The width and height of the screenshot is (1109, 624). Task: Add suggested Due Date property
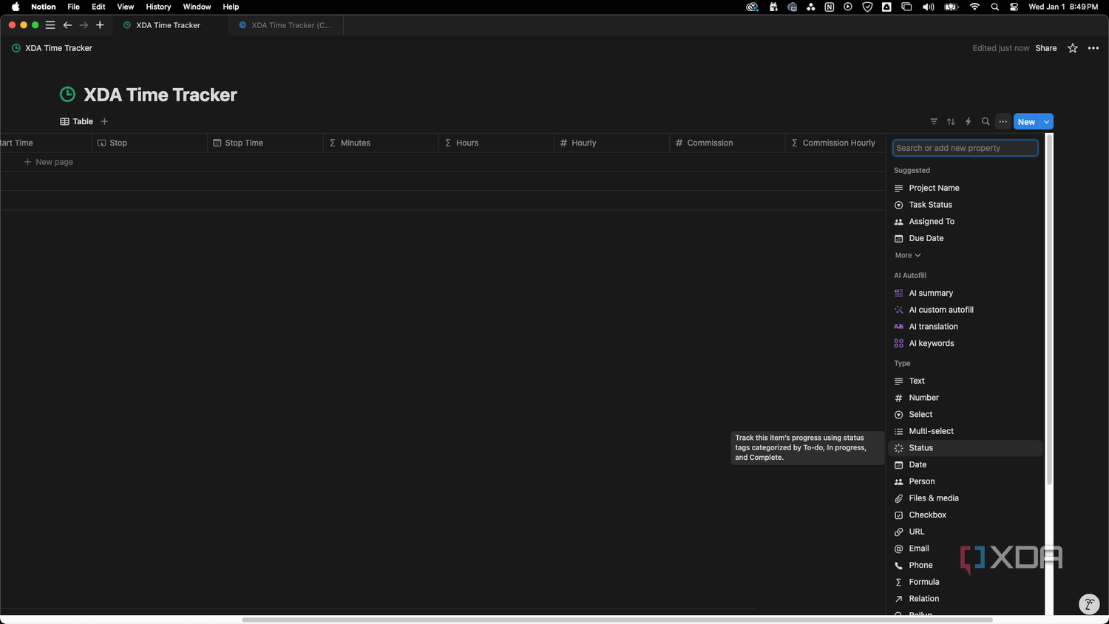(965, 239)
